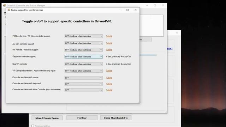
Task: Click 'in dev, practically like Joy-Con' Daydream note
Action: pyautogui.click(x=118, y=56)
